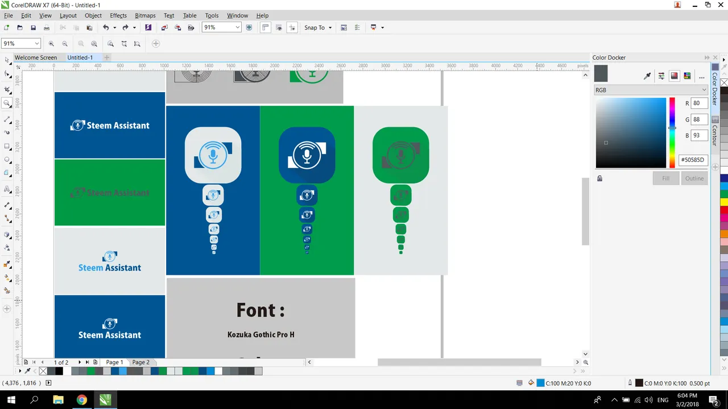This screenshot has height=409, width=728.
Task: Go to the next page arrow
Action: [x=80, y=362]
